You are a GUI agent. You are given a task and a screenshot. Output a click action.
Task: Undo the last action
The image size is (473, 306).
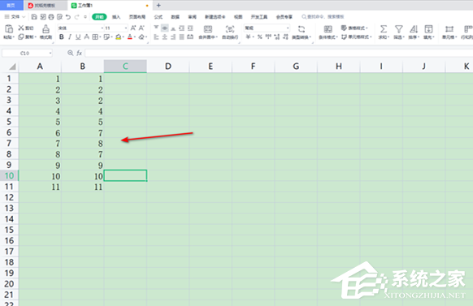click(x=68, y=17)
